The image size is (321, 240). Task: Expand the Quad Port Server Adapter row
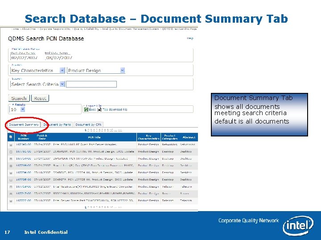click(11, 145)
